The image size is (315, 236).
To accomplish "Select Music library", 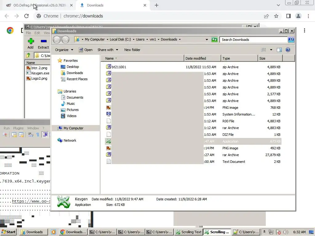I will coord(68,104).
